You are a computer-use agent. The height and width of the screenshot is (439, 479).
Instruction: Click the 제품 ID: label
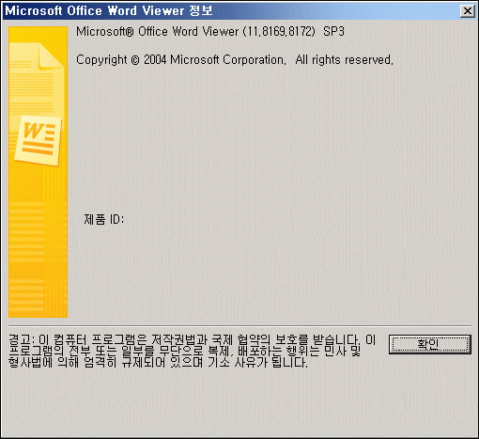[x=104, y=219]
